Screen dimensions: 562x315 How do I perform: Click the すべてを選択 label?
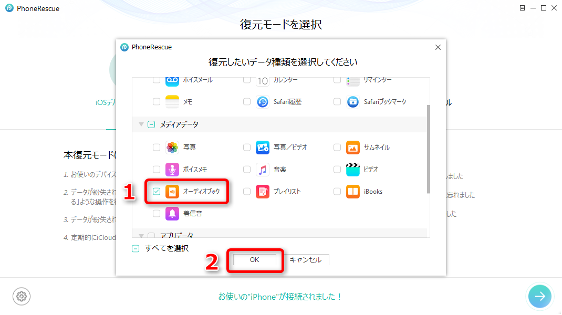click(x=166, y=248)
